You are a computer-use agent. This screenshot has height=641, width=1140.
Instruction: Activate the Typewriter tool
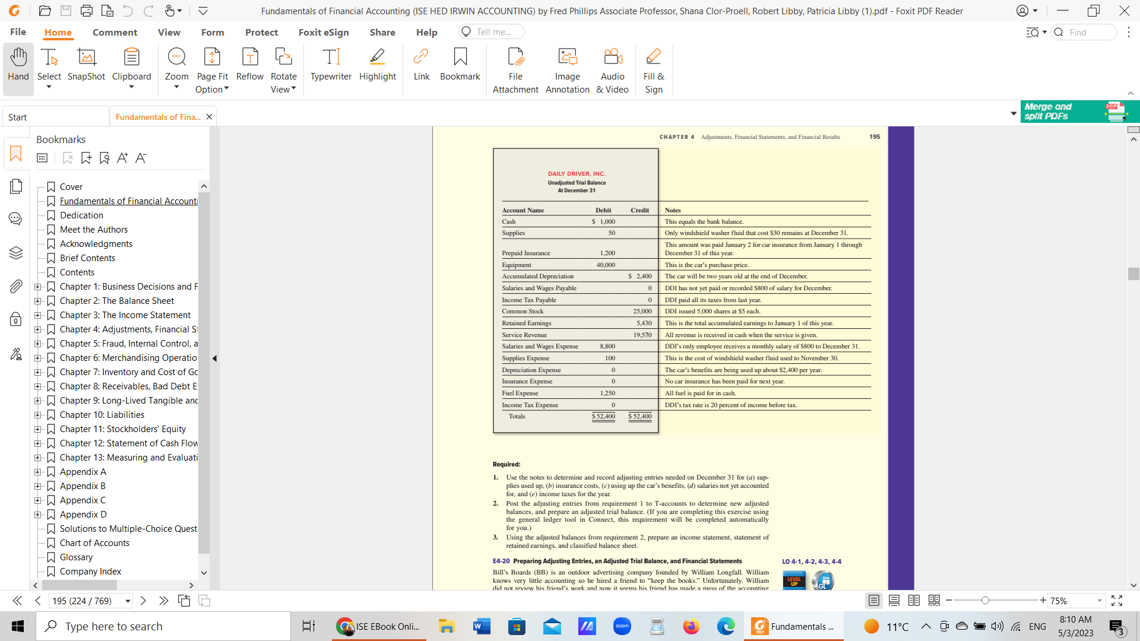point(331,65)
